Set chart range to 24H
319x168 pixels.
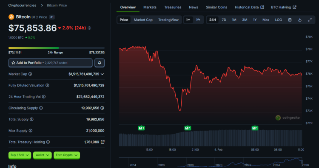coord(213,20)
